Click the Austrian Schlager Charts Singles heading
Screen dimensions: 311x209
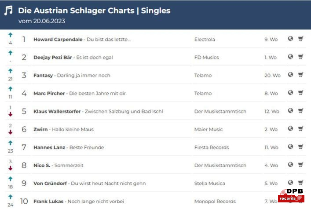(x=94, y=11)
